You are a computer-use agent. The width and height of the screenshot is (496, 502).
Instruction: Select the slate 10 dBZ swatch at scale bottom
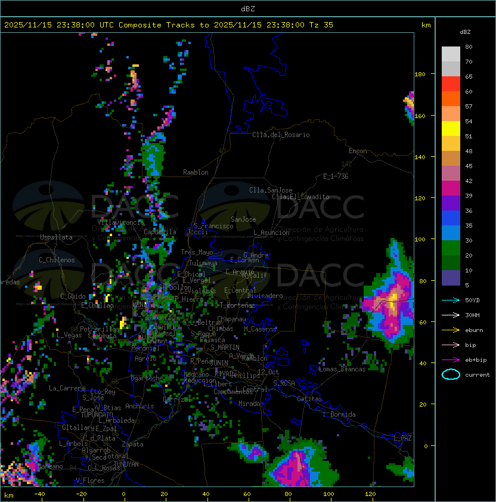pyautogui.click(x=451, y=278)
